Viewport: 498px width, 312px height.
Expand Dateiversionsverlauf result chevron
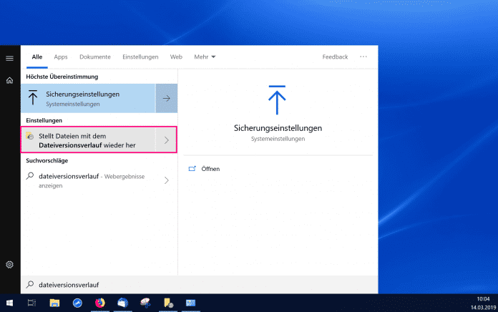[x=166, y=140]
